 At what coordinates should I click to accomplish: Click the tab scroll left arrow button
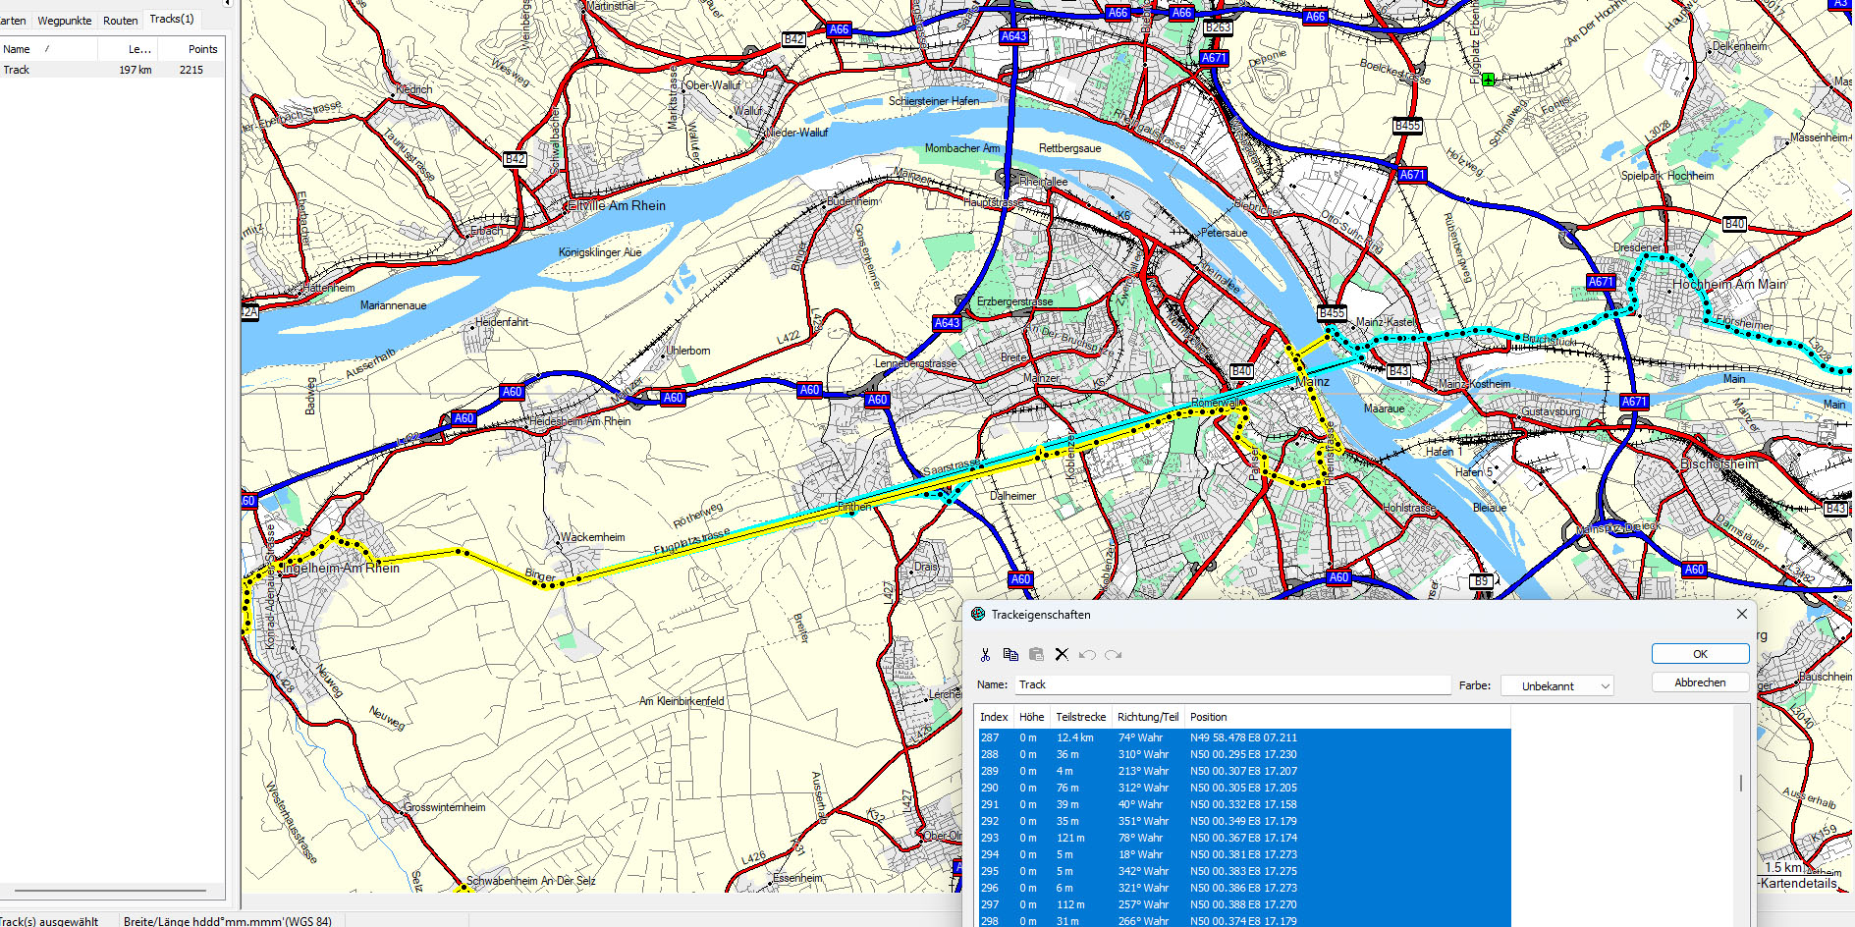coord(228,4)
